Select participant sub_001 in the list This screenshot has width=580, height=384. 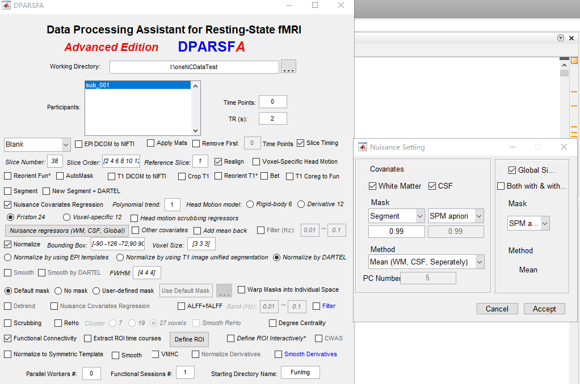(x=137, y=86)
